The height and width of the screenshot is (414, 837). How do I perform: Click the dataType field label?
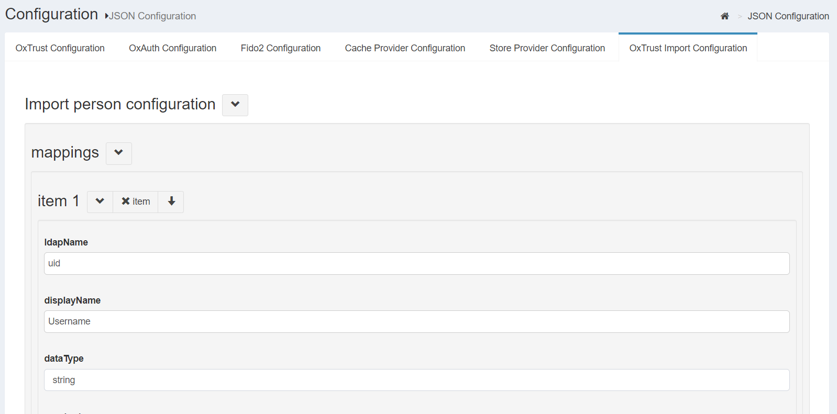pyautogui.click(x=64, y=359)
